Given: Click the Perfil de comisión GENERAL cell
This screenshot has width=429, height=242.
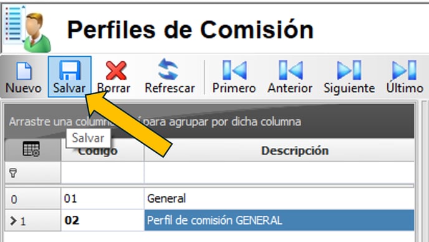Looking at the screenshot, I should [279, 220].
